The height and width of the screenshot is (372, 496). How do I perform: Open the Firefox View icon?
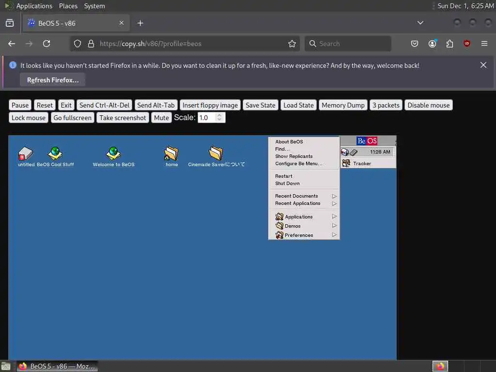point(10,23)
